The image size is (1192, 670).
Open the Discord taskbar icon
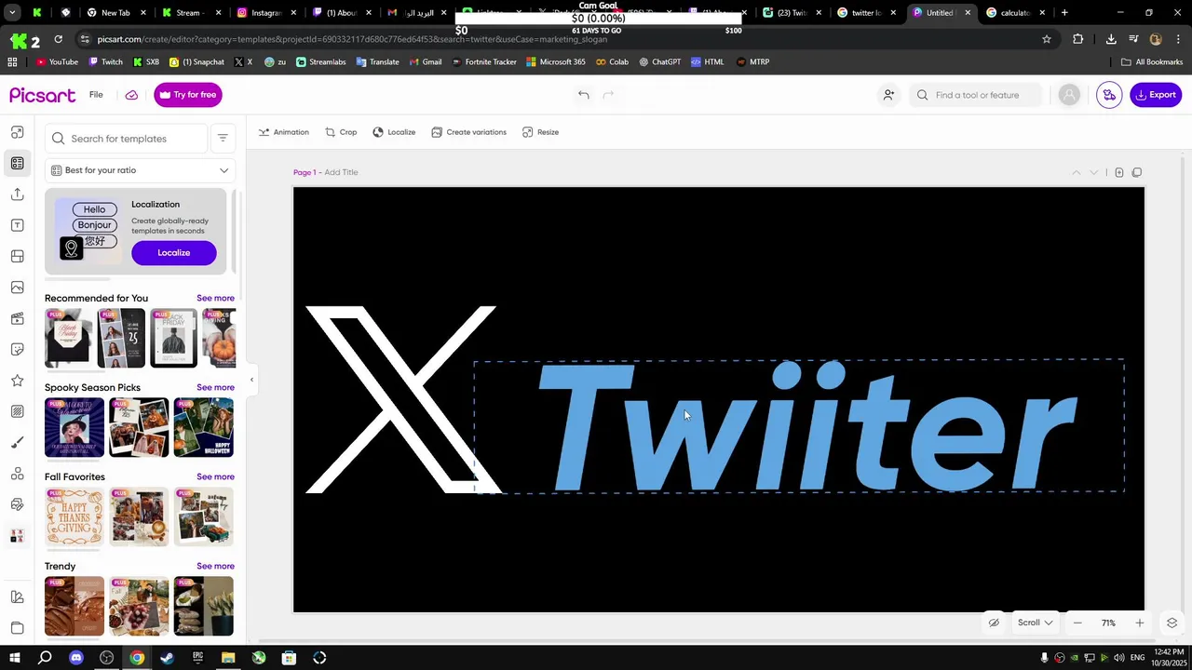coord(76,658)
